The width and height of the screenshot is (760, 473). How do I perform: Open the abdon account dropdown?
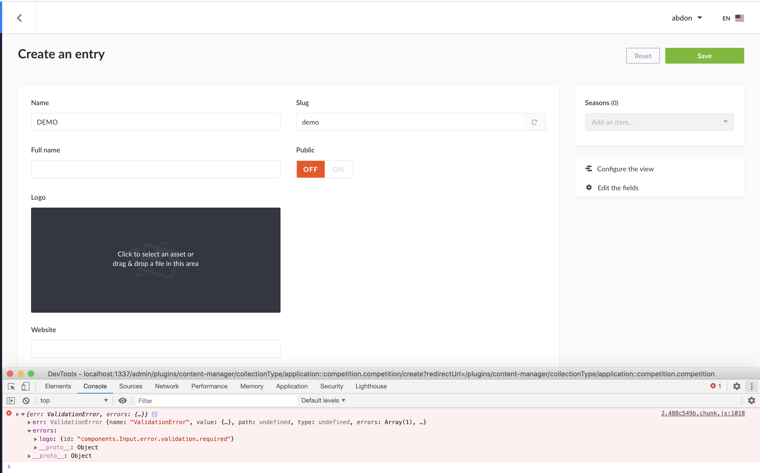(x=687, y=18)
